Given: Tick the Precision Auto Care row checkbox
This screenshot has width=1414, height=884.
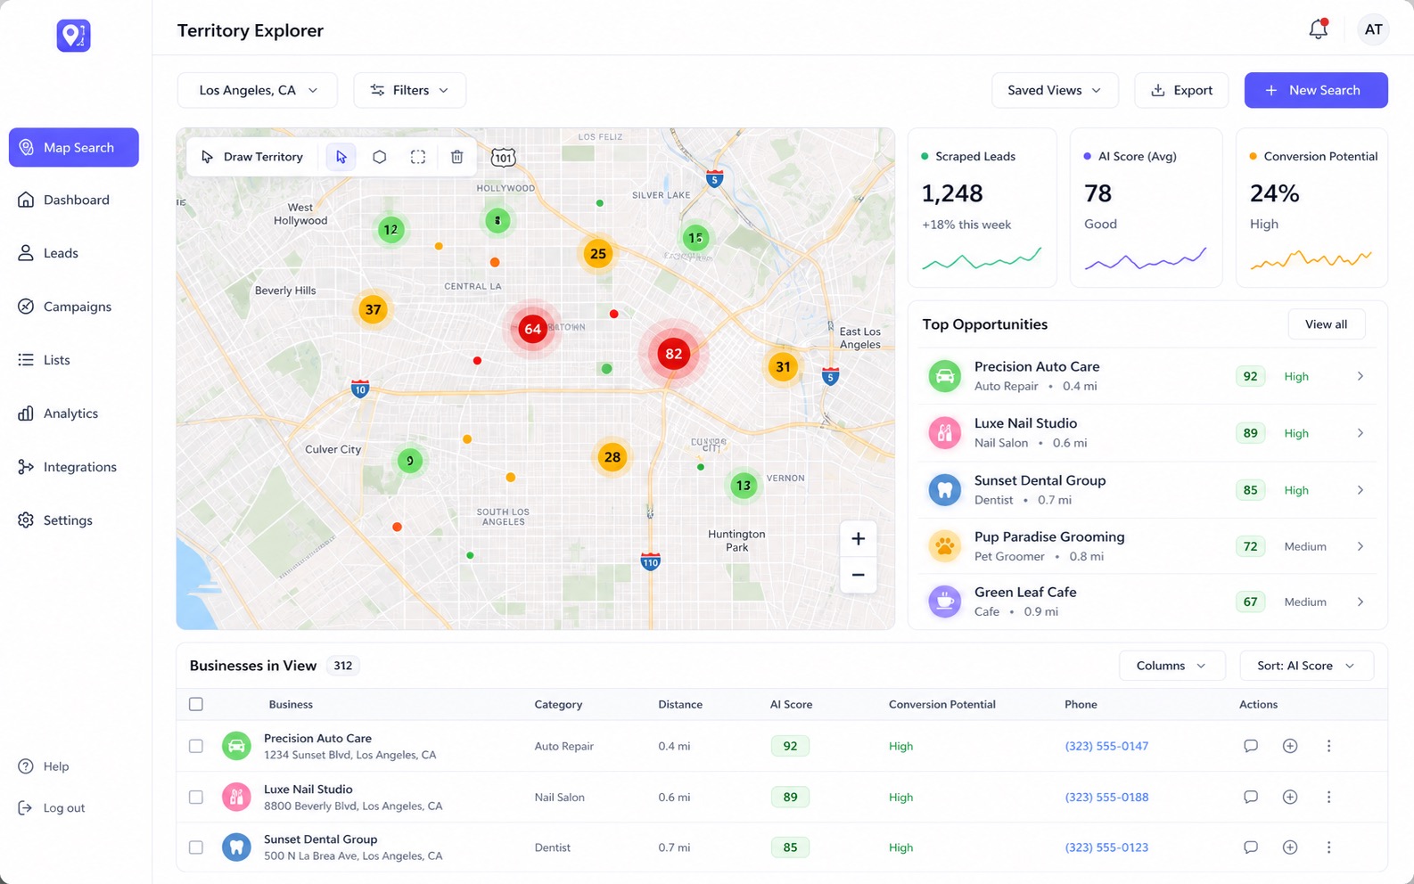Looking at the screenshot, I should click(196, 746).
